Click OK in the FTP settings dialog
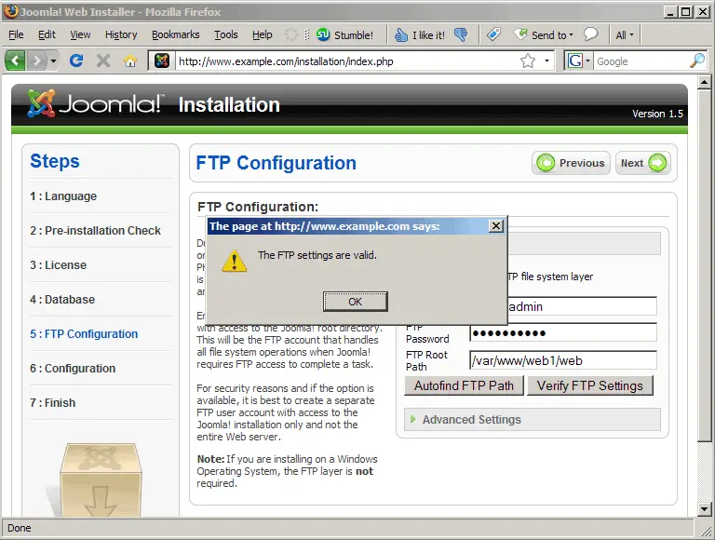This screenshot has width=715, height=540. (x=356, y=302)
